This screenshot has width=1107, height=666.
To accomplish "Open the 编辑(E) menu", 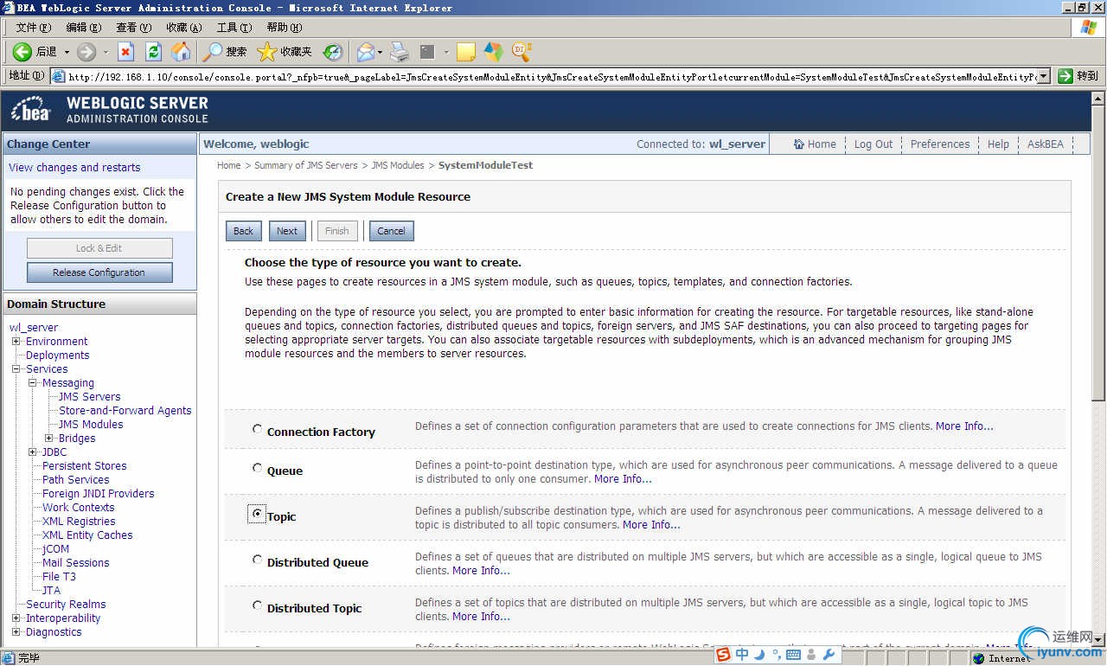I will pos(83,28).
